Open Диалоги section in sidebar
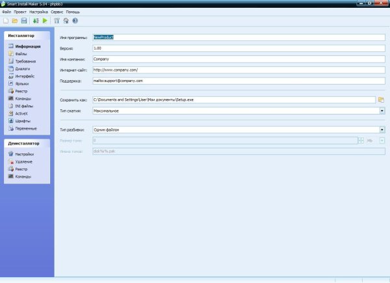Image resolution: width=390 pixels, height=283 pixels. 19,69
